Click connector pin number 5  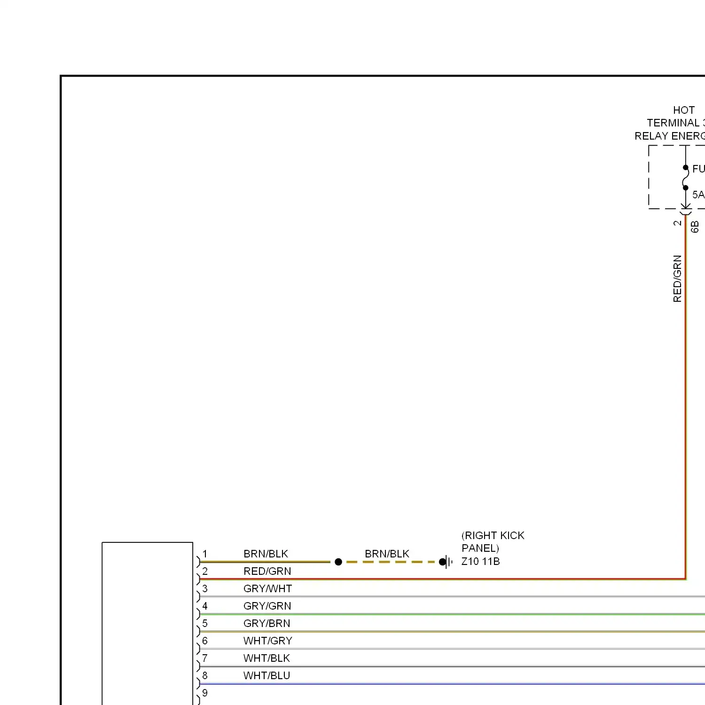click(205, 623)
